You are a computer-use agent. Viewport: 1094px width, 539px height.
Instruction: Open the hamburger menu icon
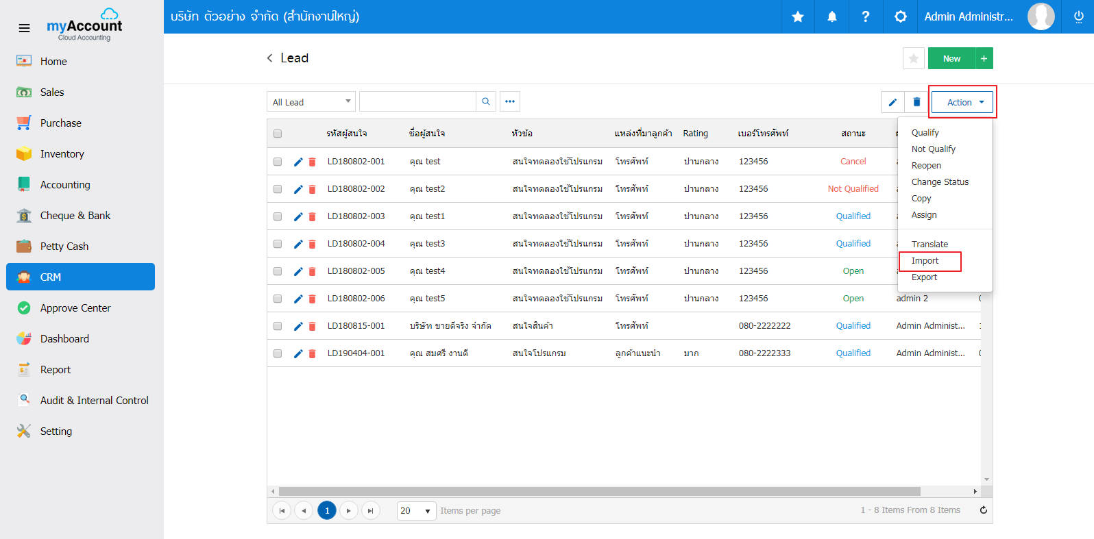tap(24, 28)
